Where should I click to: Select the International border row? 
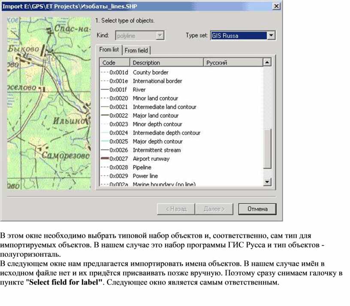pos(181,81)
